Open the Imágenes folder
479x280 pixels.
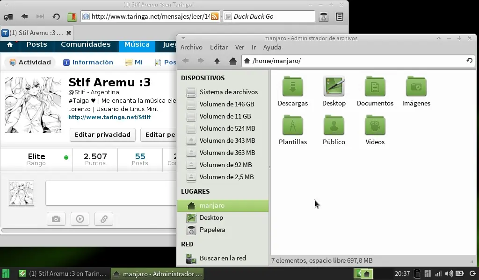click(x=416, y=91)
